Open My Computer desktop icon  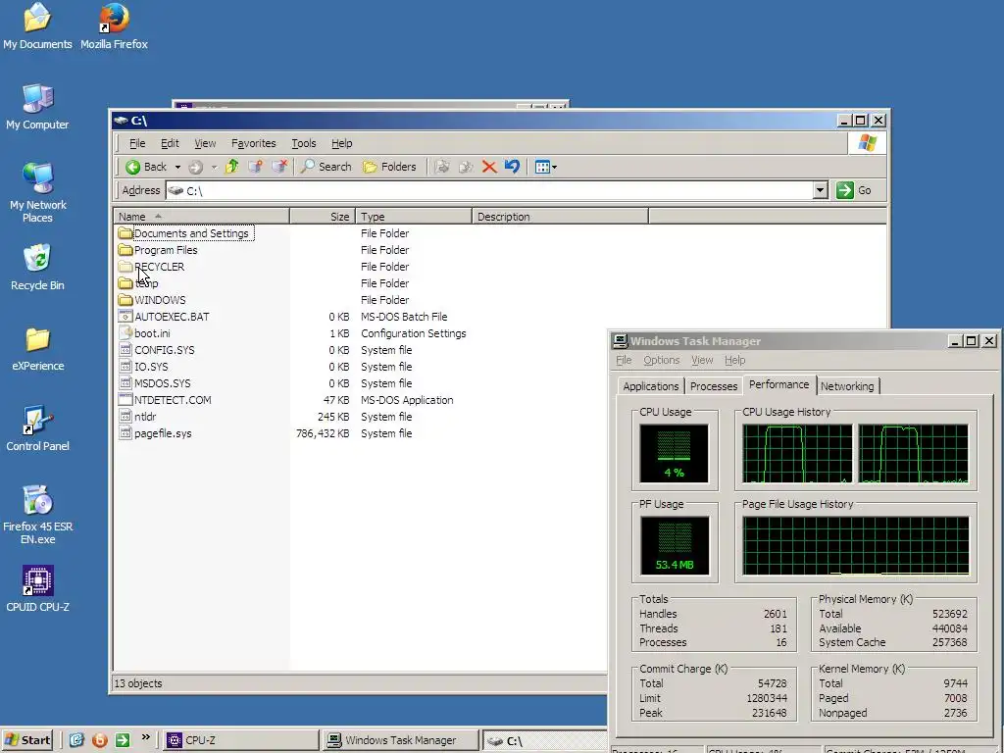tap(37, 106)
